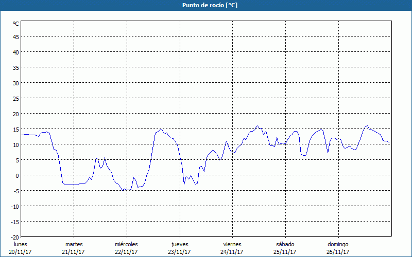The width and height of the screenshot is (412, 257).
Task: Click the 22/11/17 date label
Action: click(126, 252)
